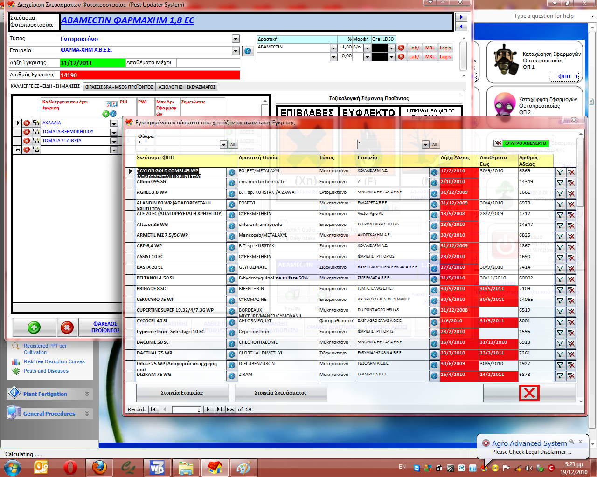Open Paint from the taskbar
This screenshot has height=477, width=597.
point(243,467)
